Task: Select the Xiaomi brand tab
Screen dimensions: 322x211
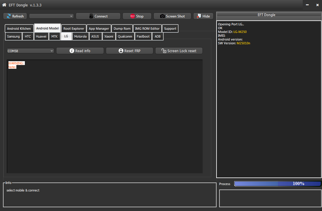Action: pyautogui.click(x=109, y=36)
